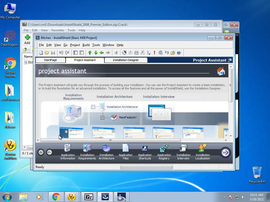Open the File menu in InstallShield
This screenshot has width=270, height=202.
tap(41, 45)
